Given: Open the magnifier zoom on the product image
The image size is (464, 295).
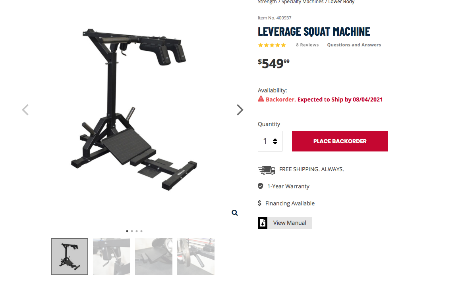Looking at the screenshot, I should [235, 213].
